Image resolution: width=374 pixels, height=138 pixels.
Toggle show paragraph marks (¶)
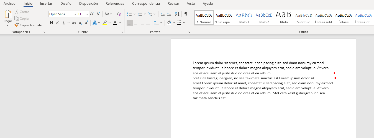point(186,14)
